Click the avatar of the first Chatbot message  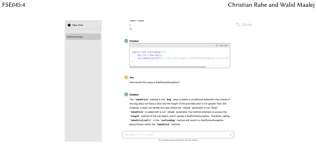(126, 41)
